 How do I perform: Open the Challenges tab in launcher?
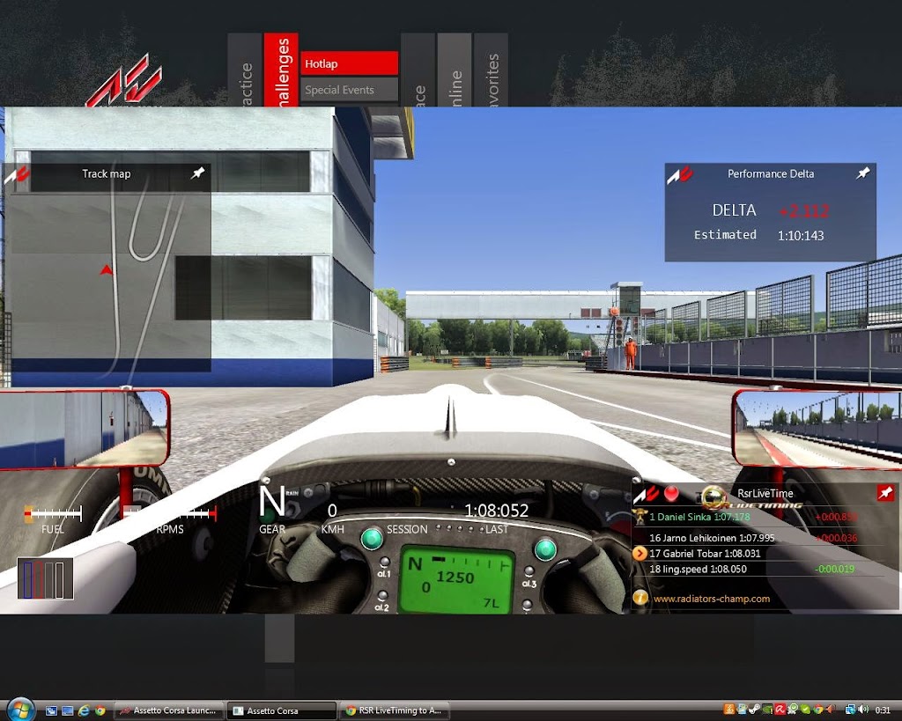tap(281, 70)
